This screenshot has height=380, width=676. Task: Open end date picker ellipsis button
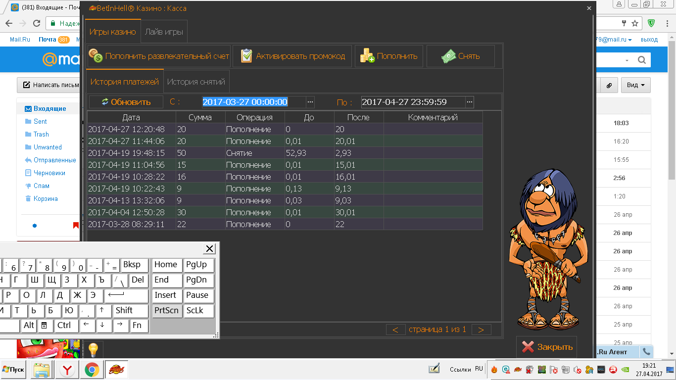tap(469, 102)
